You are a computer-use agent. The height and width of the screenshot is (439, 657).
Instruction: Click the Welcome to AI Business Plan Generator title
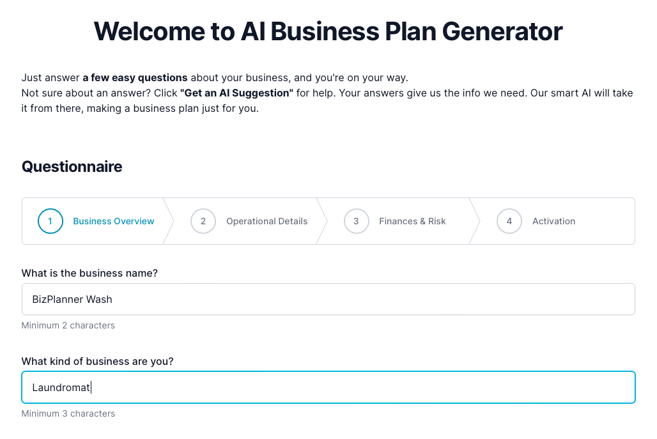pos(328,31)
